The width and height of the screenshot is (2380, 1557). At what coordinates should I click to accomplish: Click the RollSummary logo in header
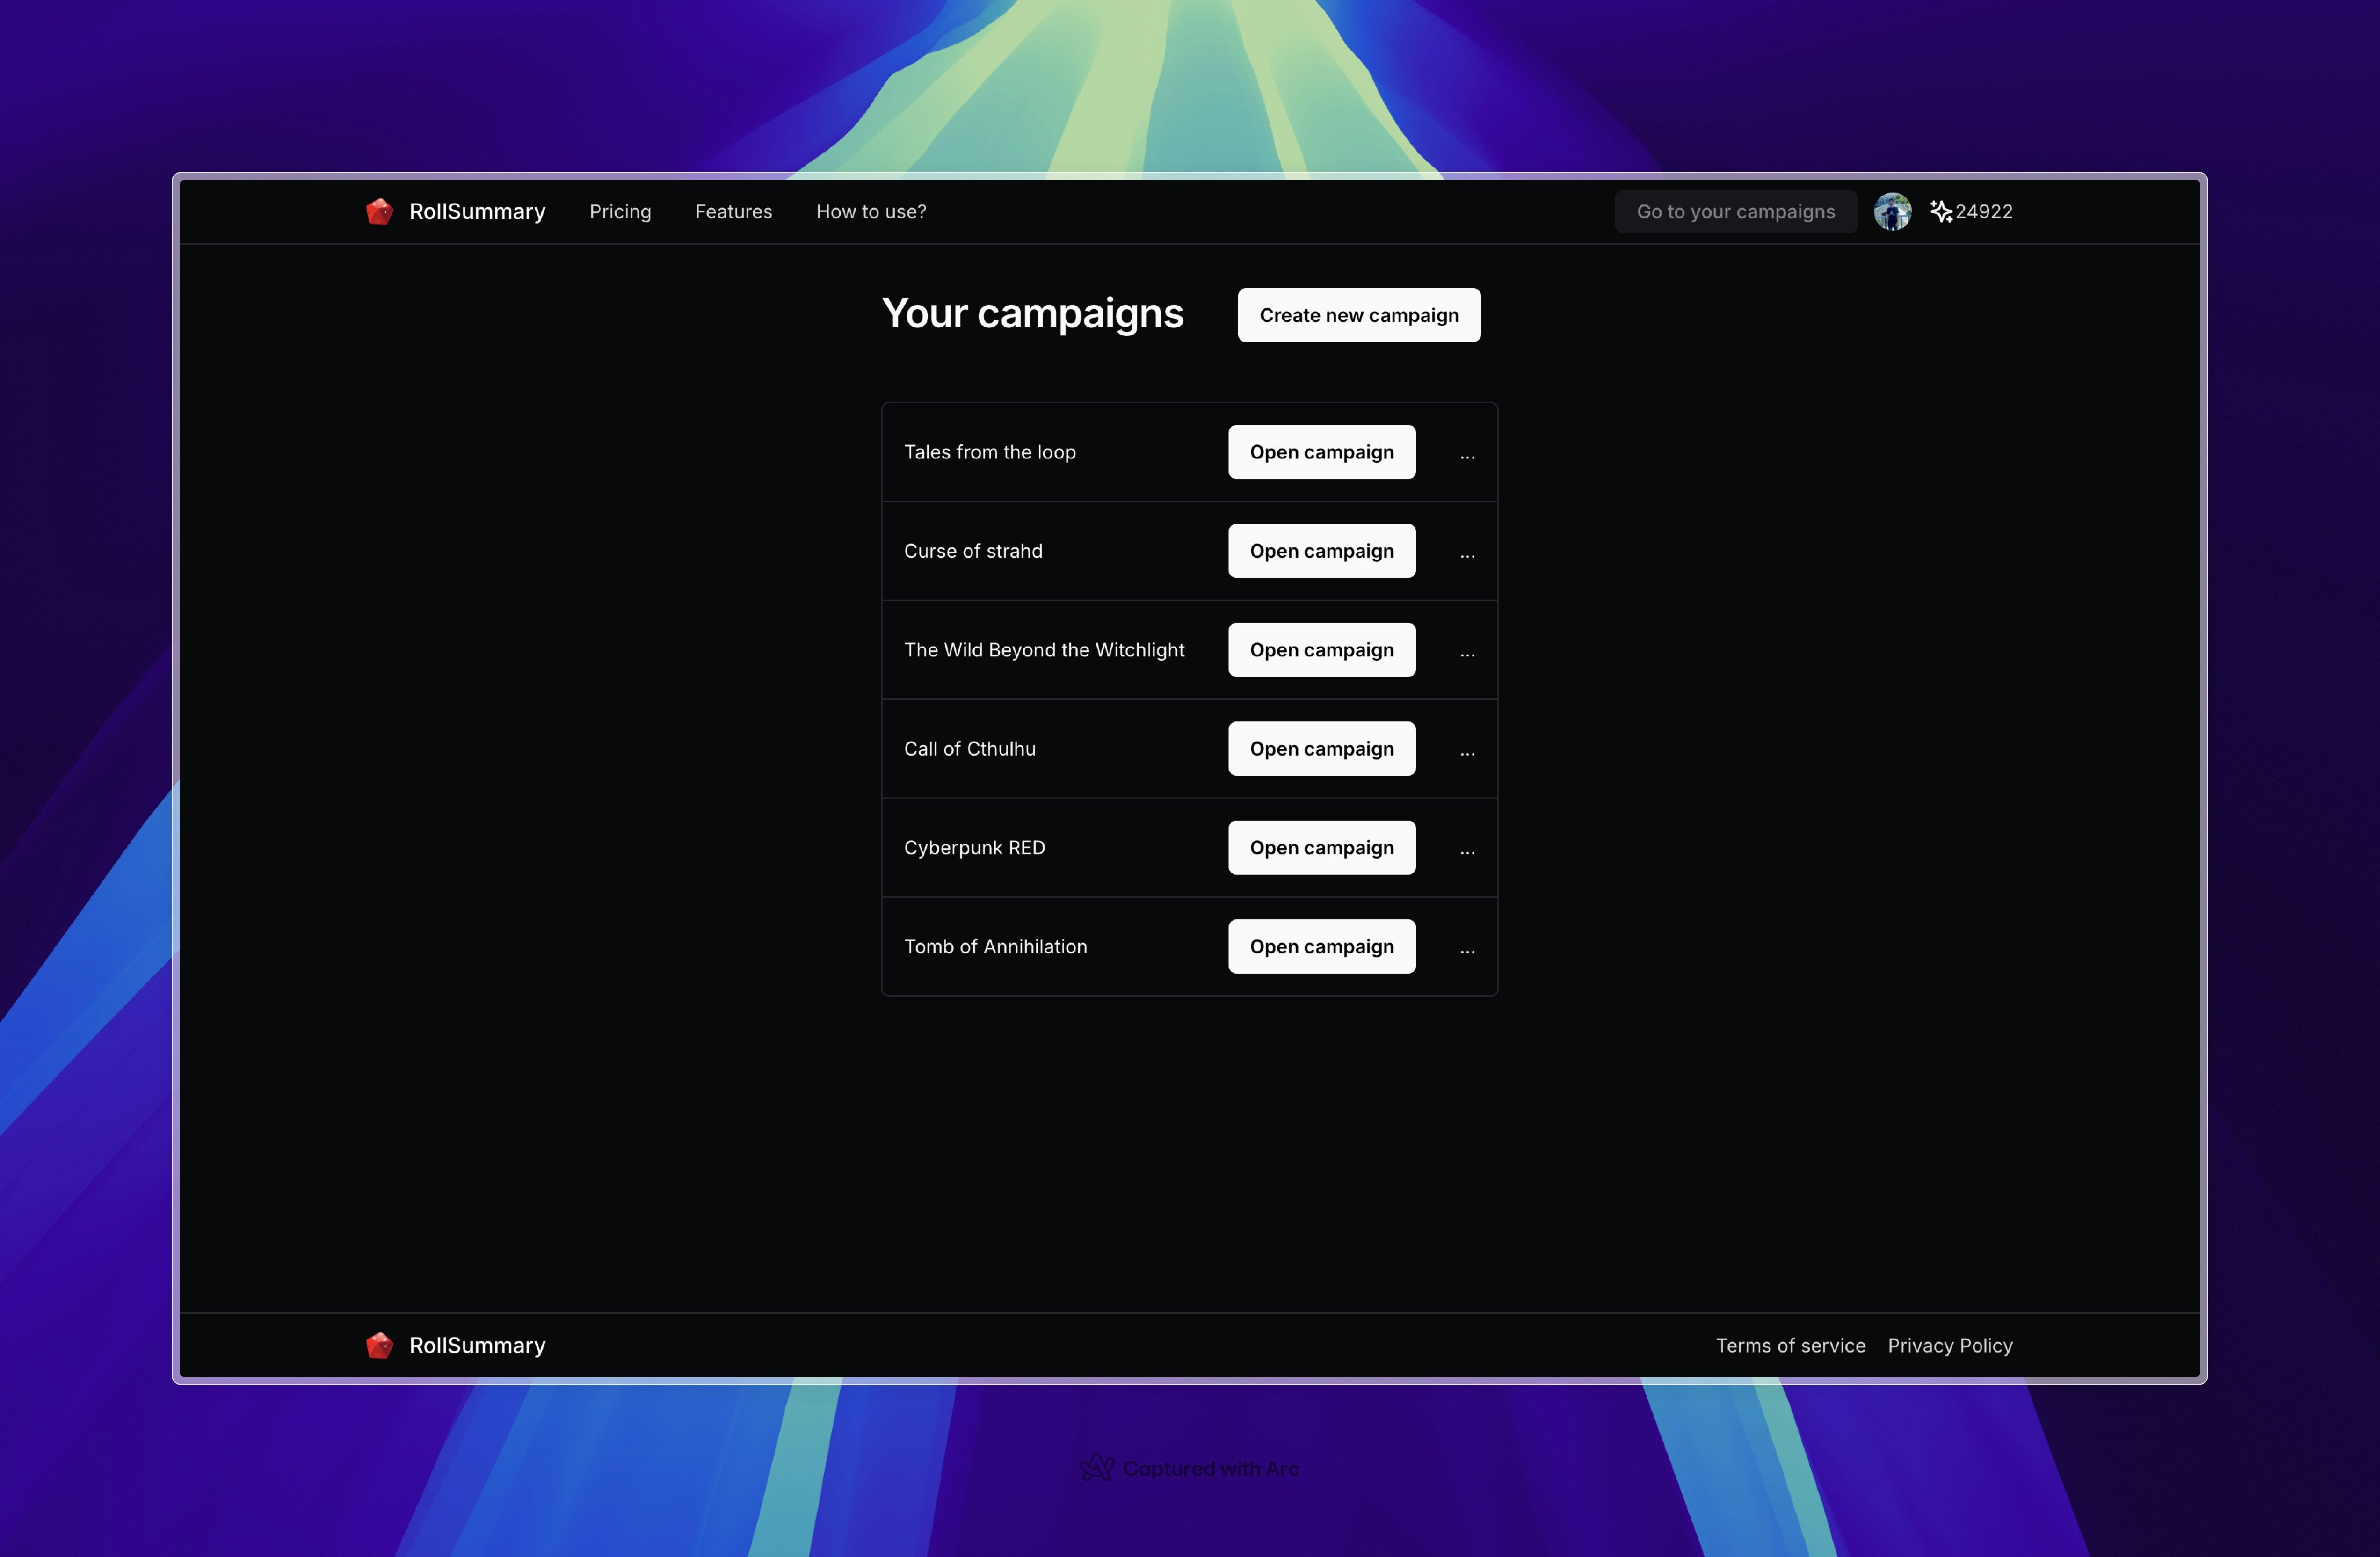pos(379,211)
